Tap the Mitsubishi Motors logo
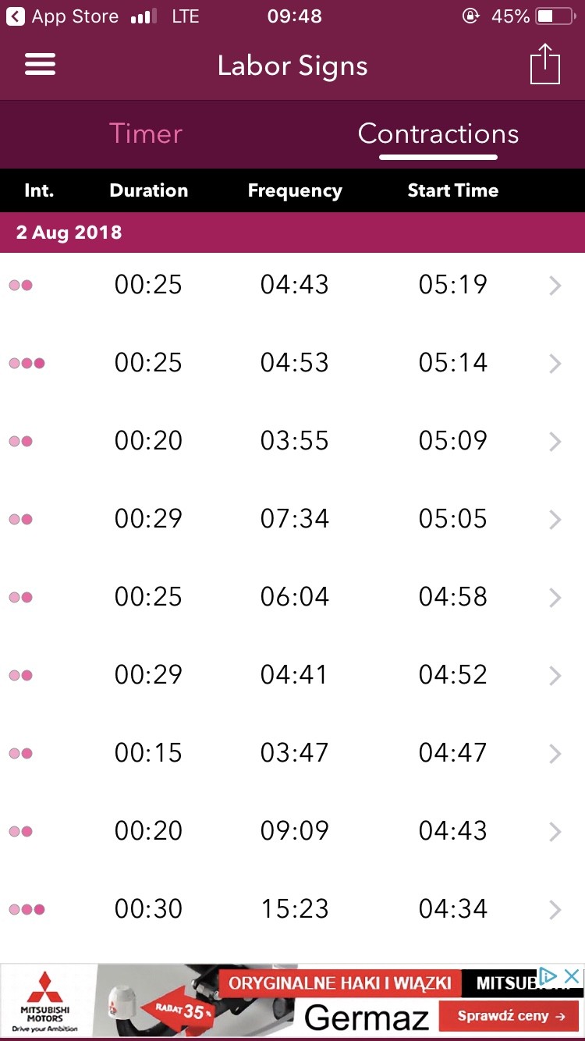The height and width of the screenshot is (1041, 585). click(44, 1001)
